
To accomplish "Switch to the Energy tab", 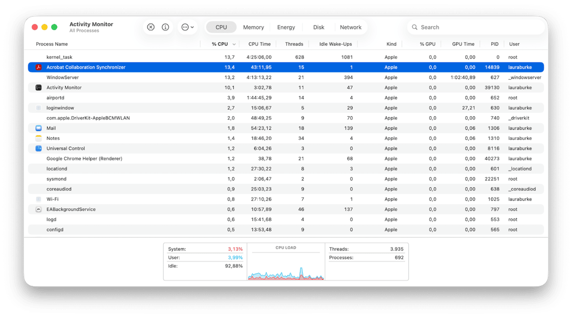I will point(286,27).
